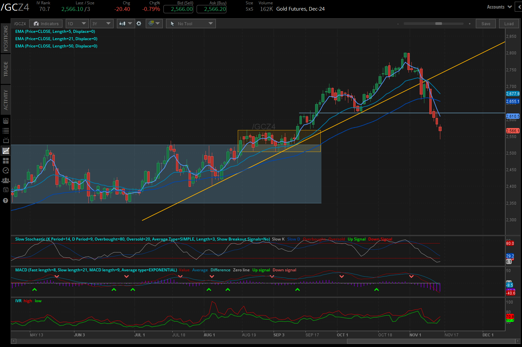Select the IVR study label
Viewport: 522px width, 347px height.
(x=18, y=301)
